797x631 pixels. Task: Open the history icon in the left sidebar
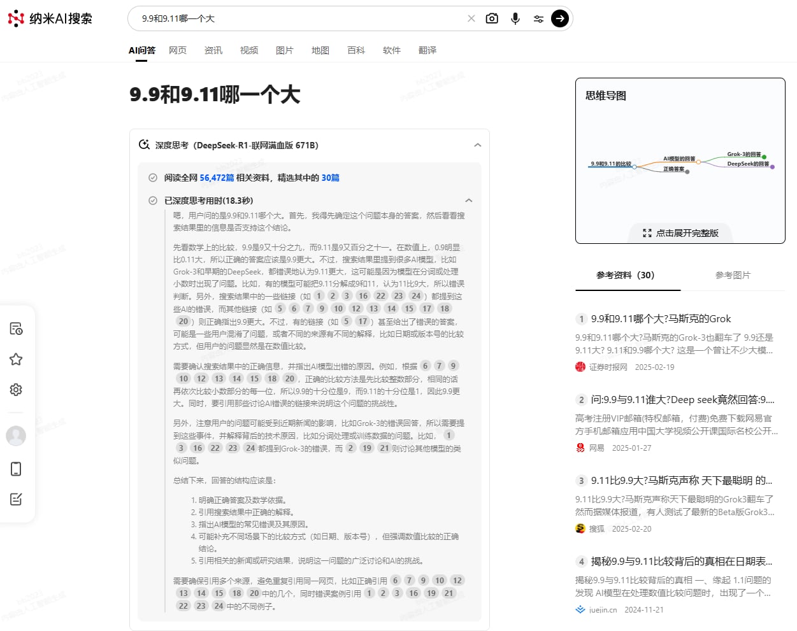tap(16, 329)
